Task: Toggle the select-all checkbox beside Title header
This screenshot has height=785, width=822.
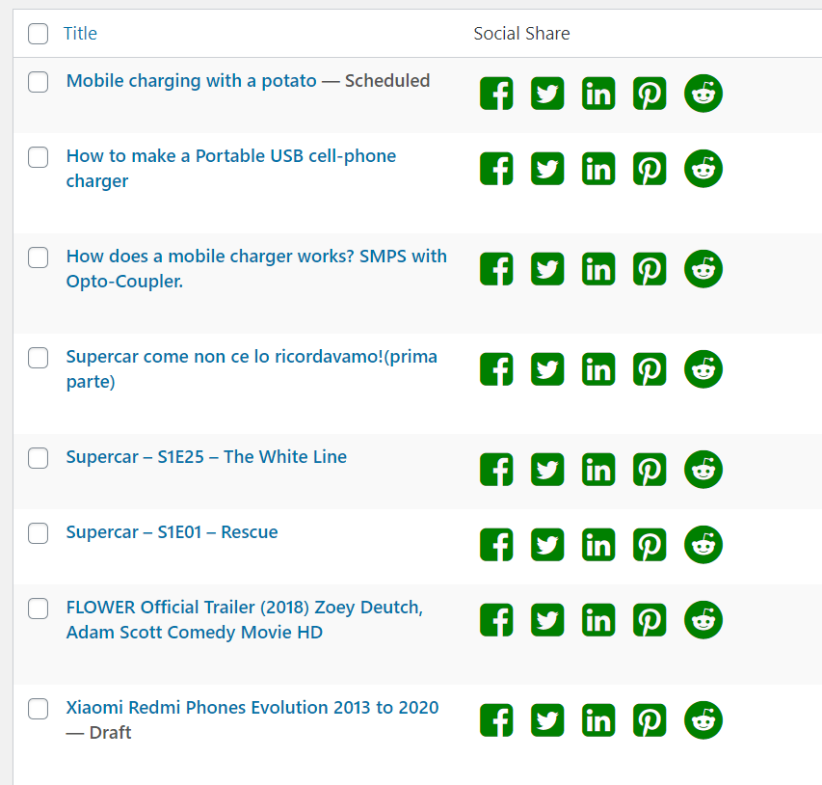Action: pyautogui.click(x=39, y=34)
